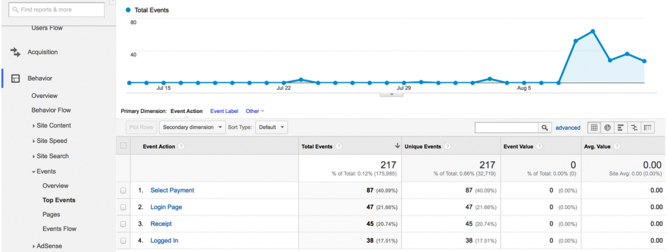Open help icon next to Avg. Value
668x252 pixels.
pyautogui.click(x=617, y=146)
